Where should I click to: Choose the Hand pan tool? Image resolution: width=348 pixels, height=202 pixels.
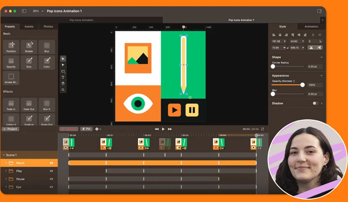(x=63, y=83)
